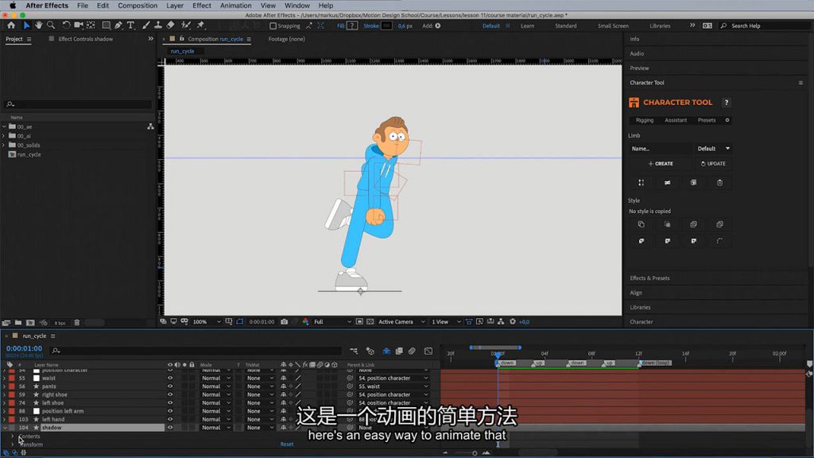The width and height of the screenshot is (814, 458).
Task: Open the show channel color icon
Action: point(305,322)
